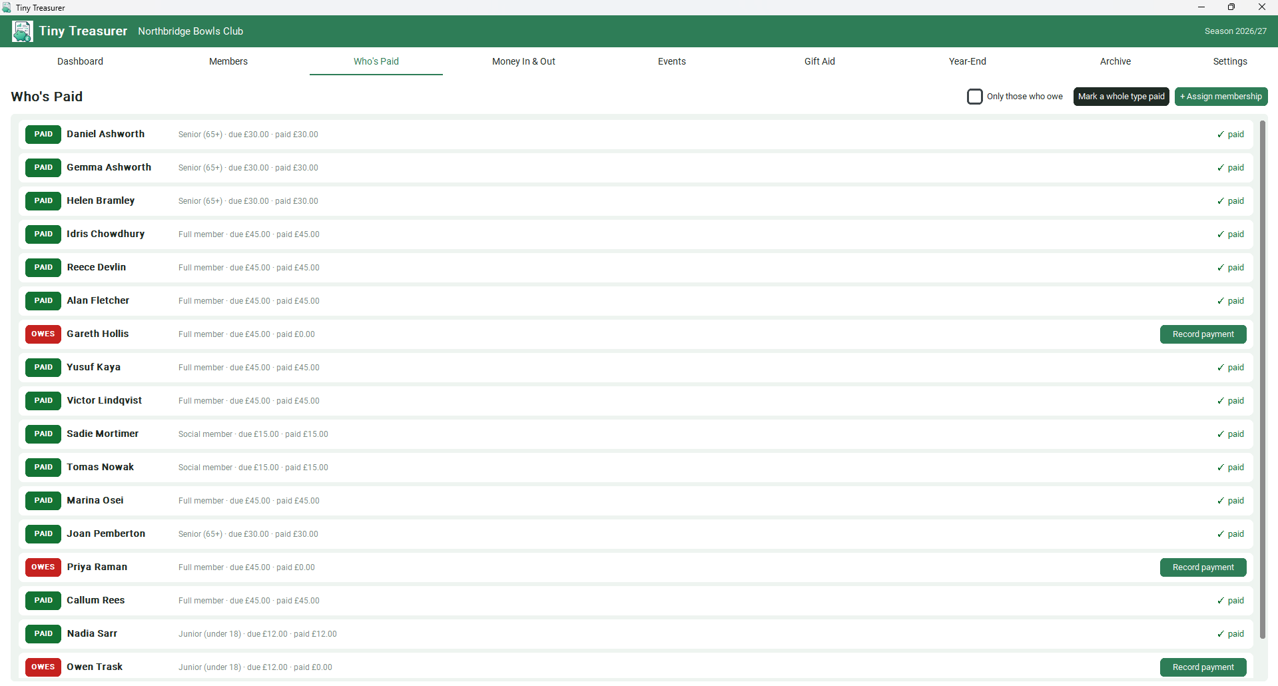Select the Who's Paid tab
This screenshot has height=686, width=1278.
[376, 61]
